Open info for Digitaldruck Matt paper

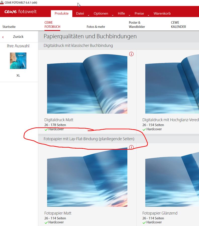click(131, 54)
